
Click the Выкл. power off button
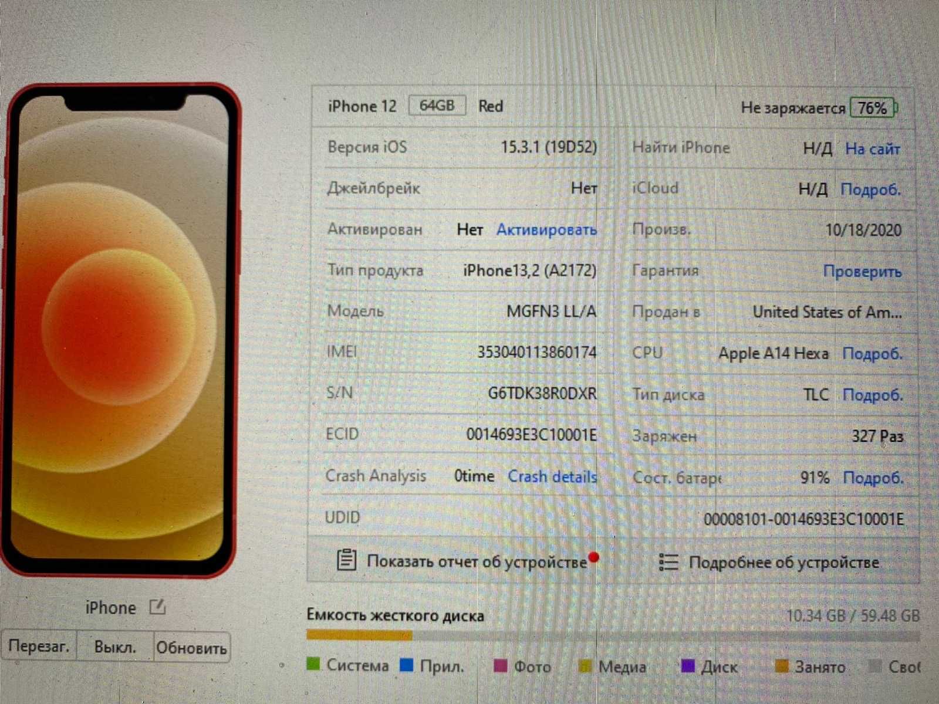tap(115, 647)
